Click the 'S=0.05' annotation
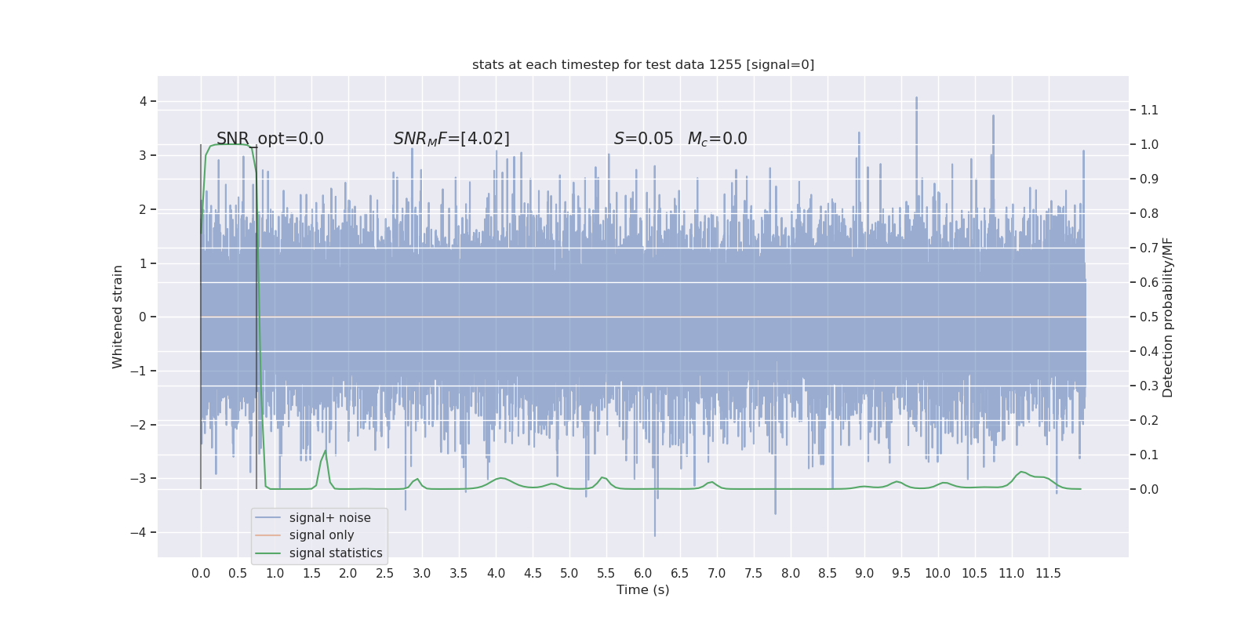 pyautogui.click(x=643, y=139)
